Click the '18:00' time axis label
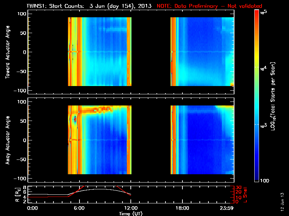Screen dimensions: 289x216 (182, 208)
